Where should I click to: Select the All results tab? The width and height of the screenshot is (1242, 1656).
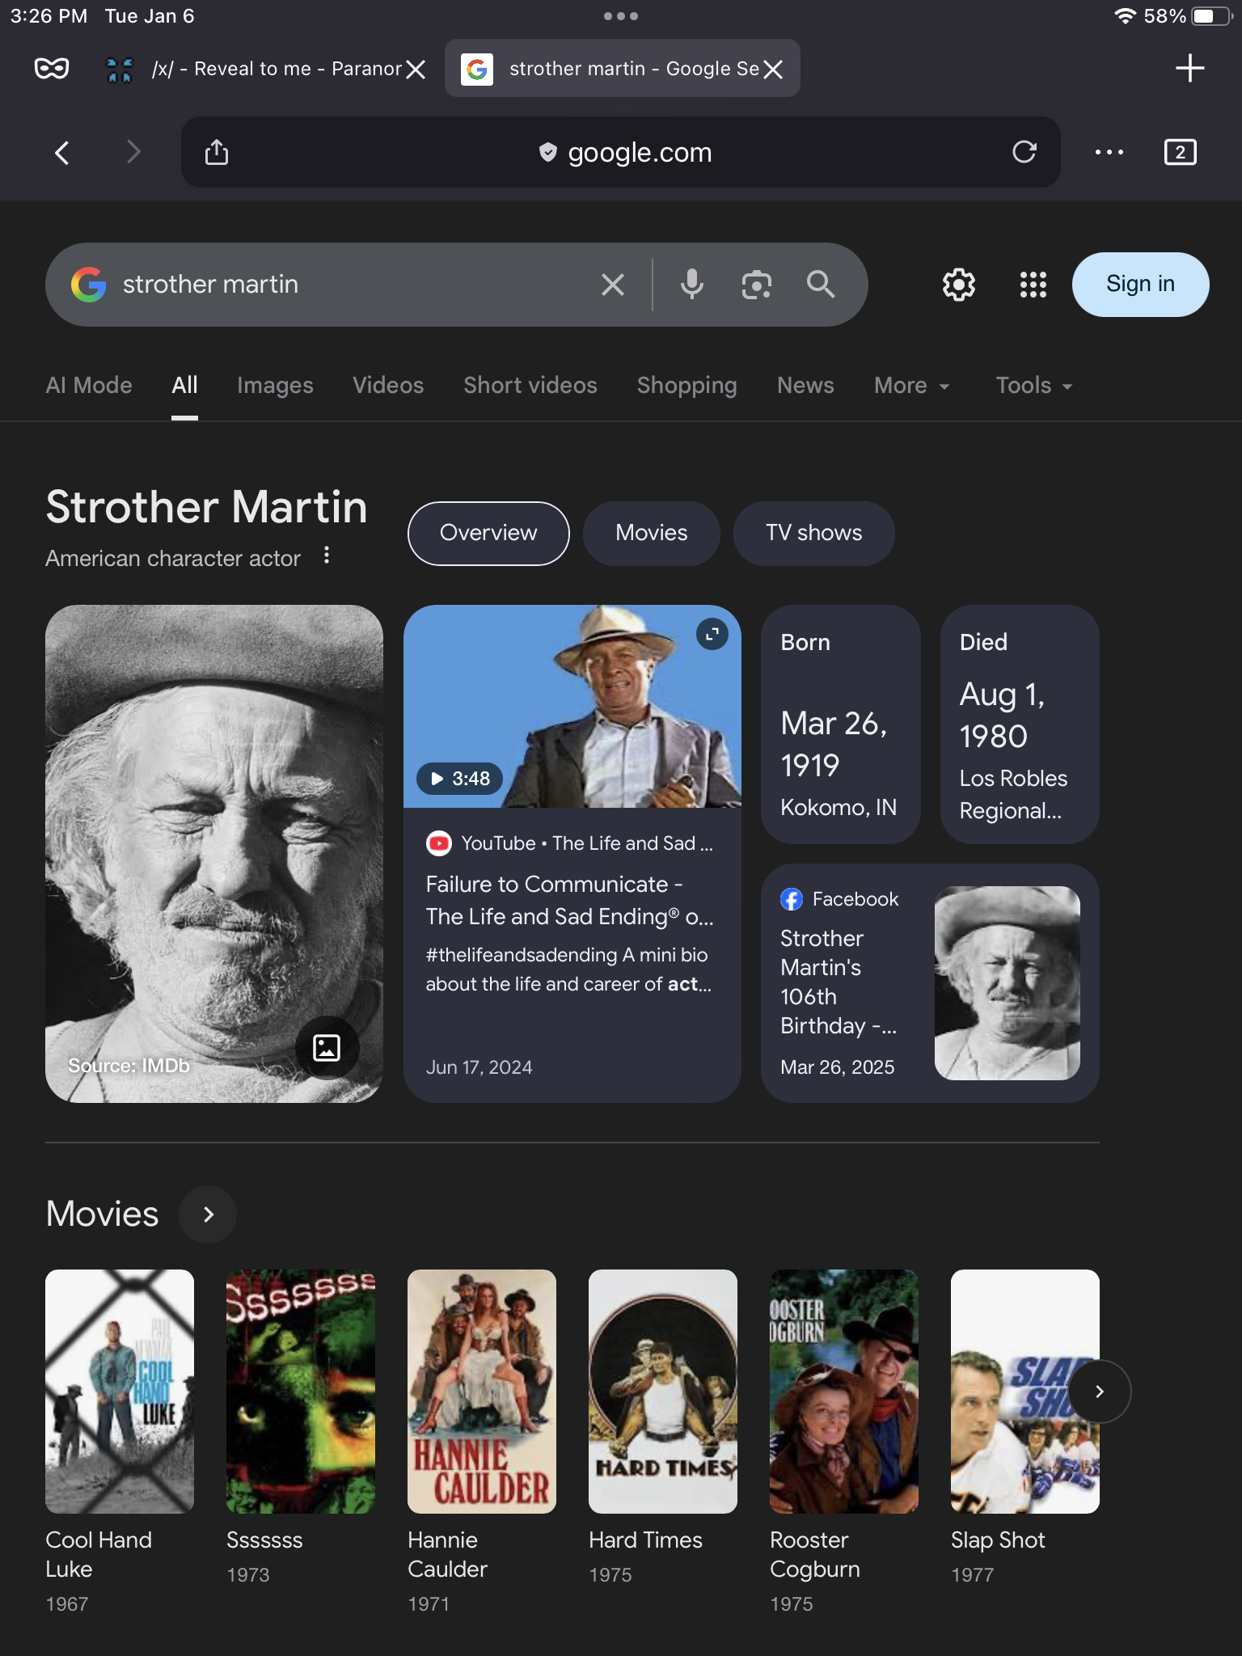[184, 386]
